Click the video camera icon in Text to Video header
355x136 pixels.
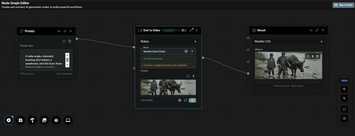pos(140,30)
